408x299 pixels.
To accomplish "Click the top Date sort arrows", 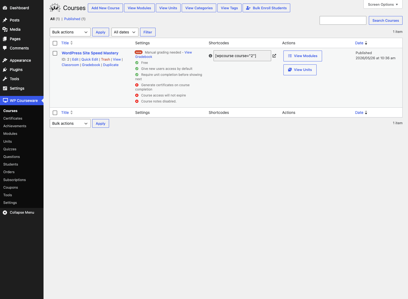I will coord(366,43).
